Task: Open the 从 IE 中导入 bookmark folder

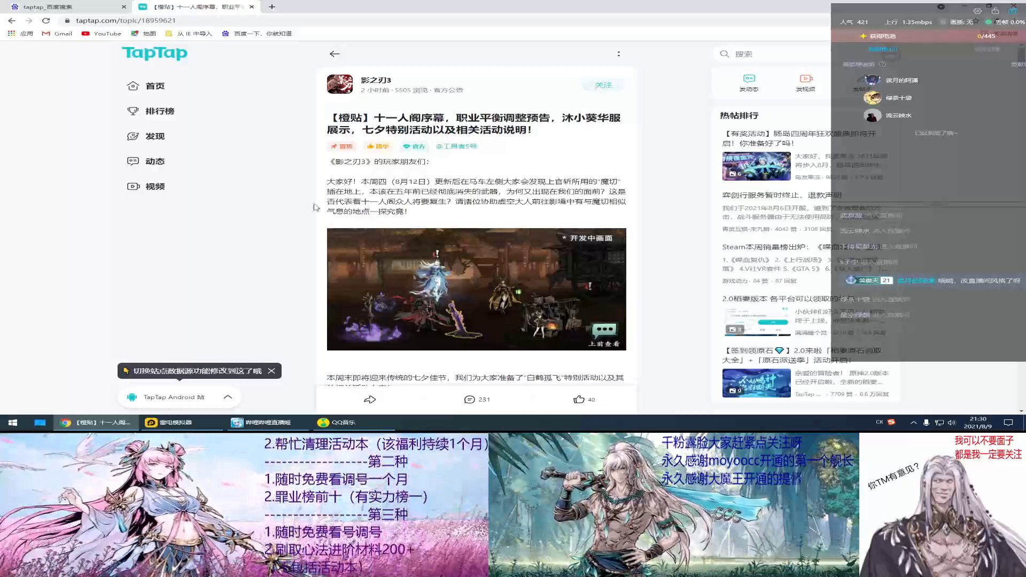Action: coord(189,33)
